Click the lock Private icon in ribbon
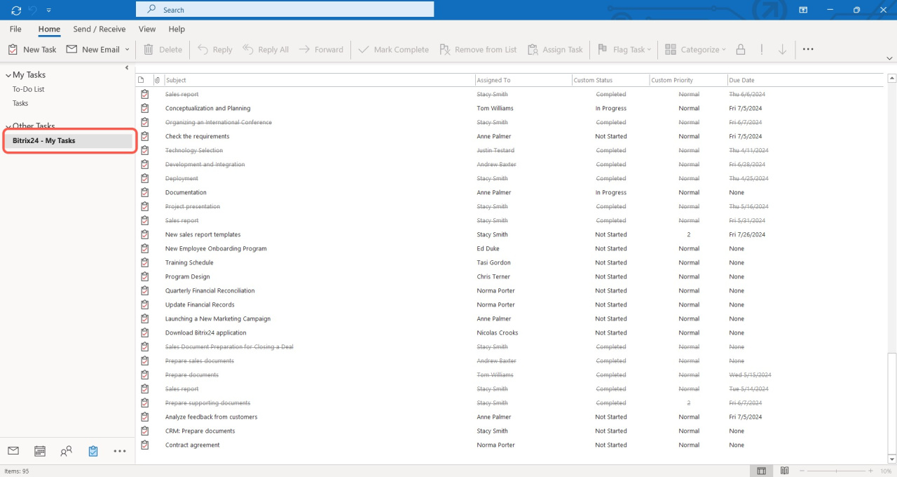This screenshot has width=897, height=477. tap(740, 50)
